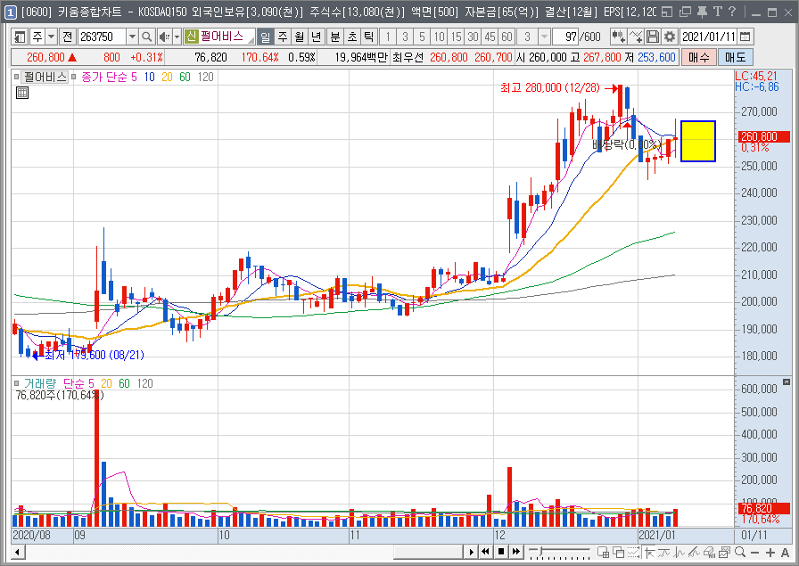Click the 매수 buy button
This screenshot has width=799, height=566.
[698, 58]
